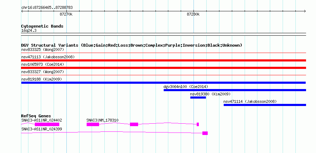
Task: Select the thick red nsv1065973 loss bar
Action: 164,68
